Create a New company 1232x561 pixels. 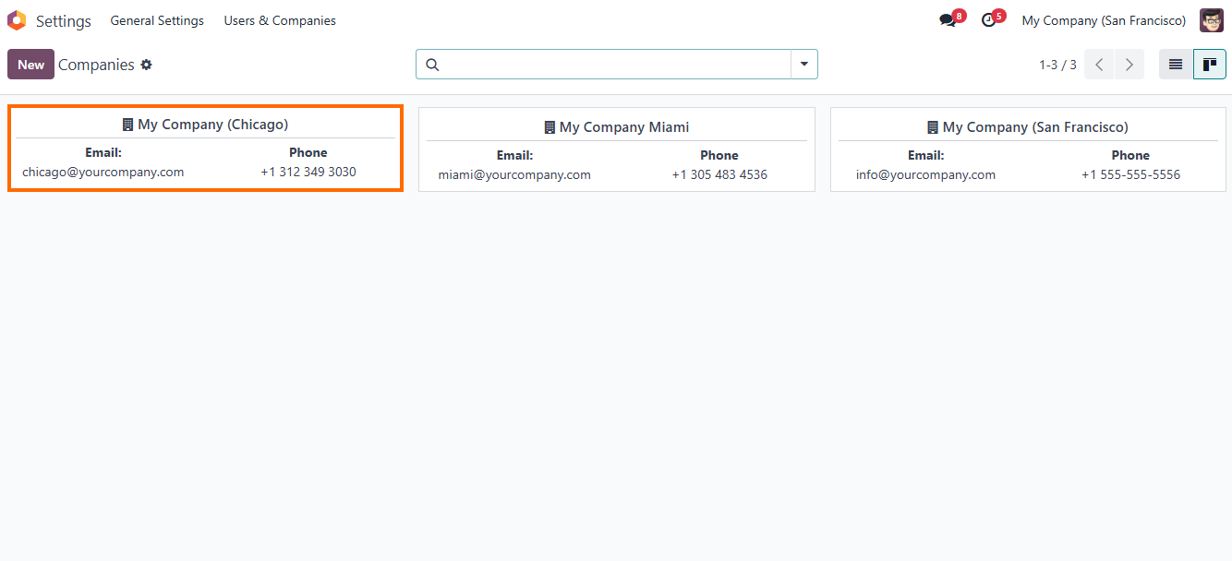click(30, 65)
